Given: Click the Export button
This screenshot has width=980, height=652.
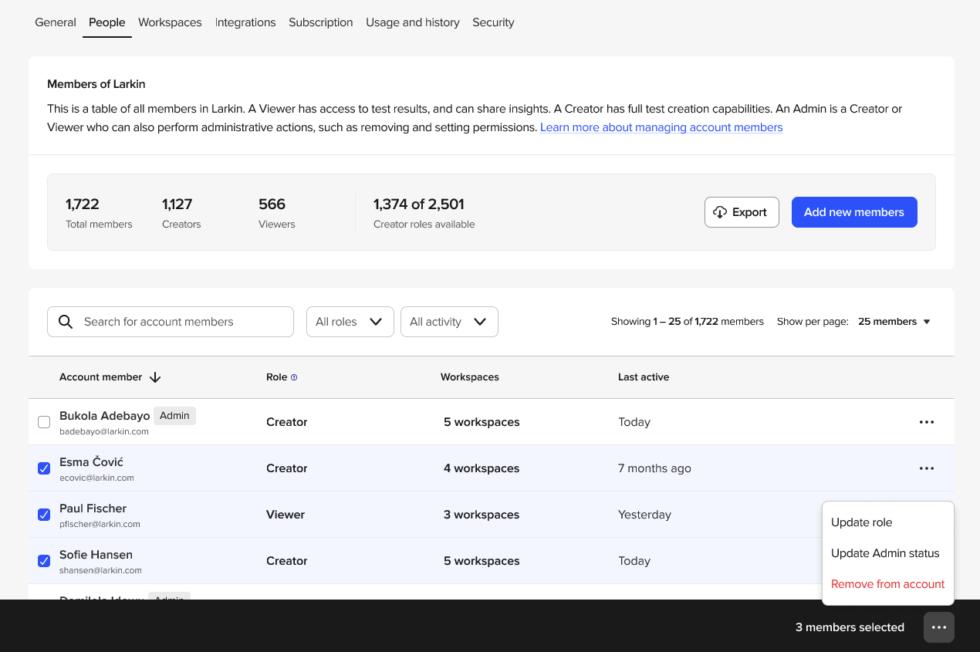Looking at the screenshot, I should (742, 212).
